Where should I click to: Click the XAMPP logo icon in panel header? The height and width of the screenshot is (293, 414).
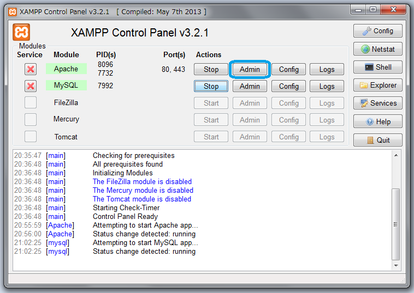(21, 32)
